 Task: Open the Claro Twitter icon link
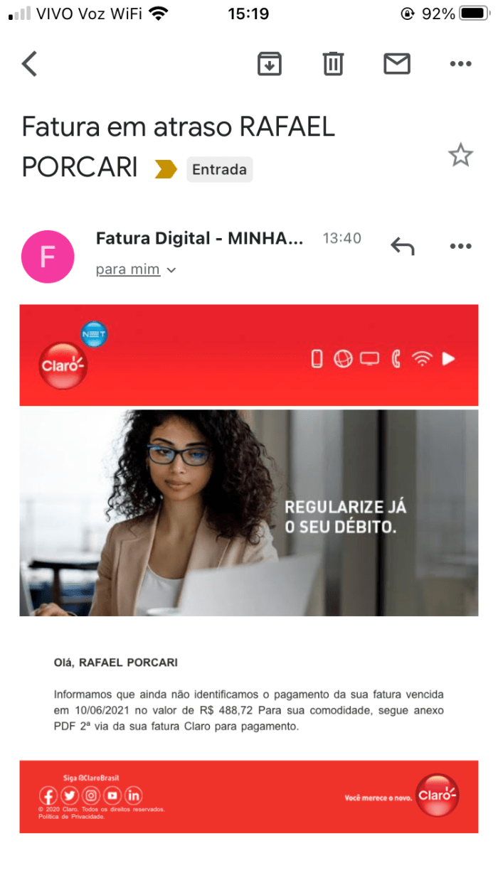(69, 795)
